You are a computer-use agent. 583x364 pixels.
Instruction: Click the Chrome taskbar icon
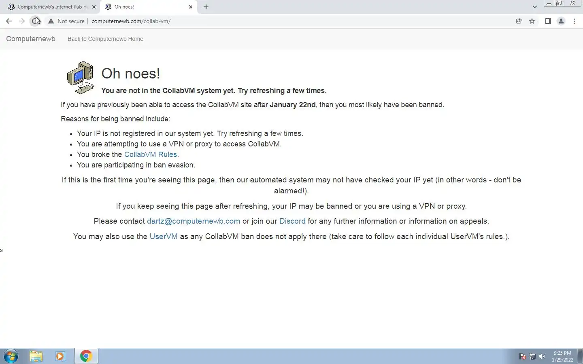[86, 356]
